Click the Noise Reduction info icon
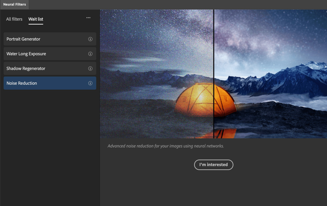The height and width of the screenshot is (206, 327). click(x=90, y=83)
